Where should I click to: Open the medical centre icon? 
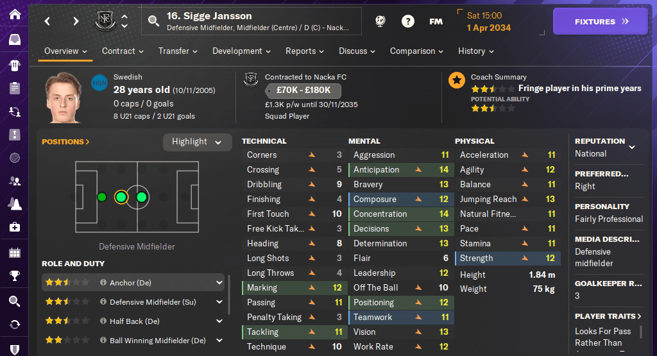tap(14, 227)
